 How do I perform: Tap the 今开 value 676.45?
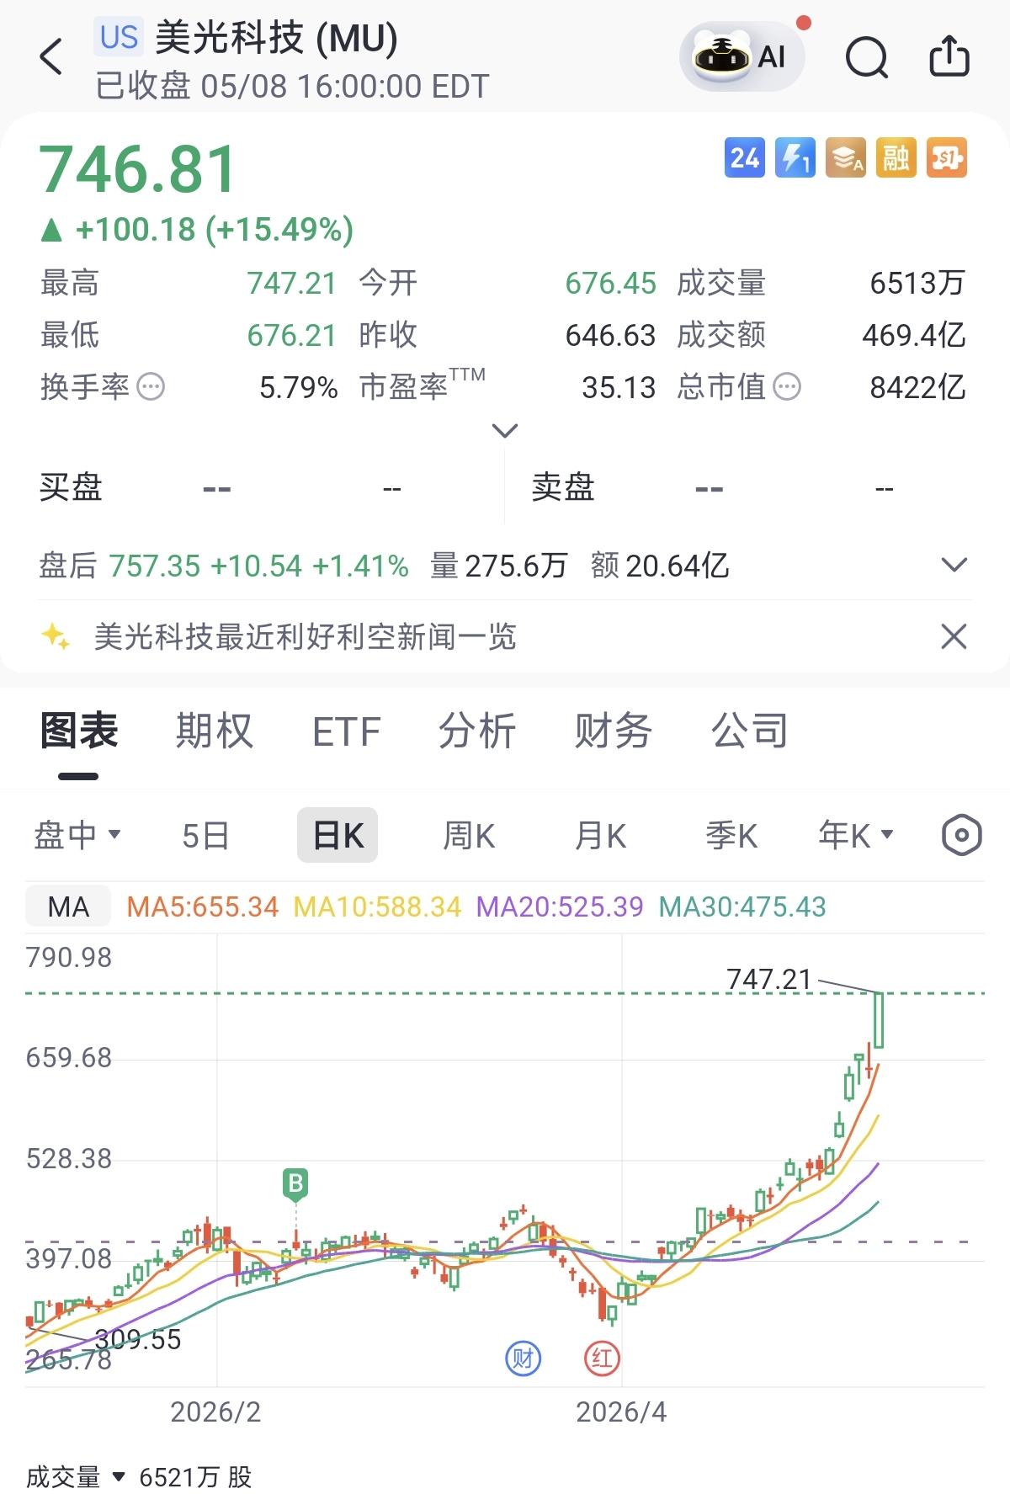pyautogui.click(x=610, y=284)
